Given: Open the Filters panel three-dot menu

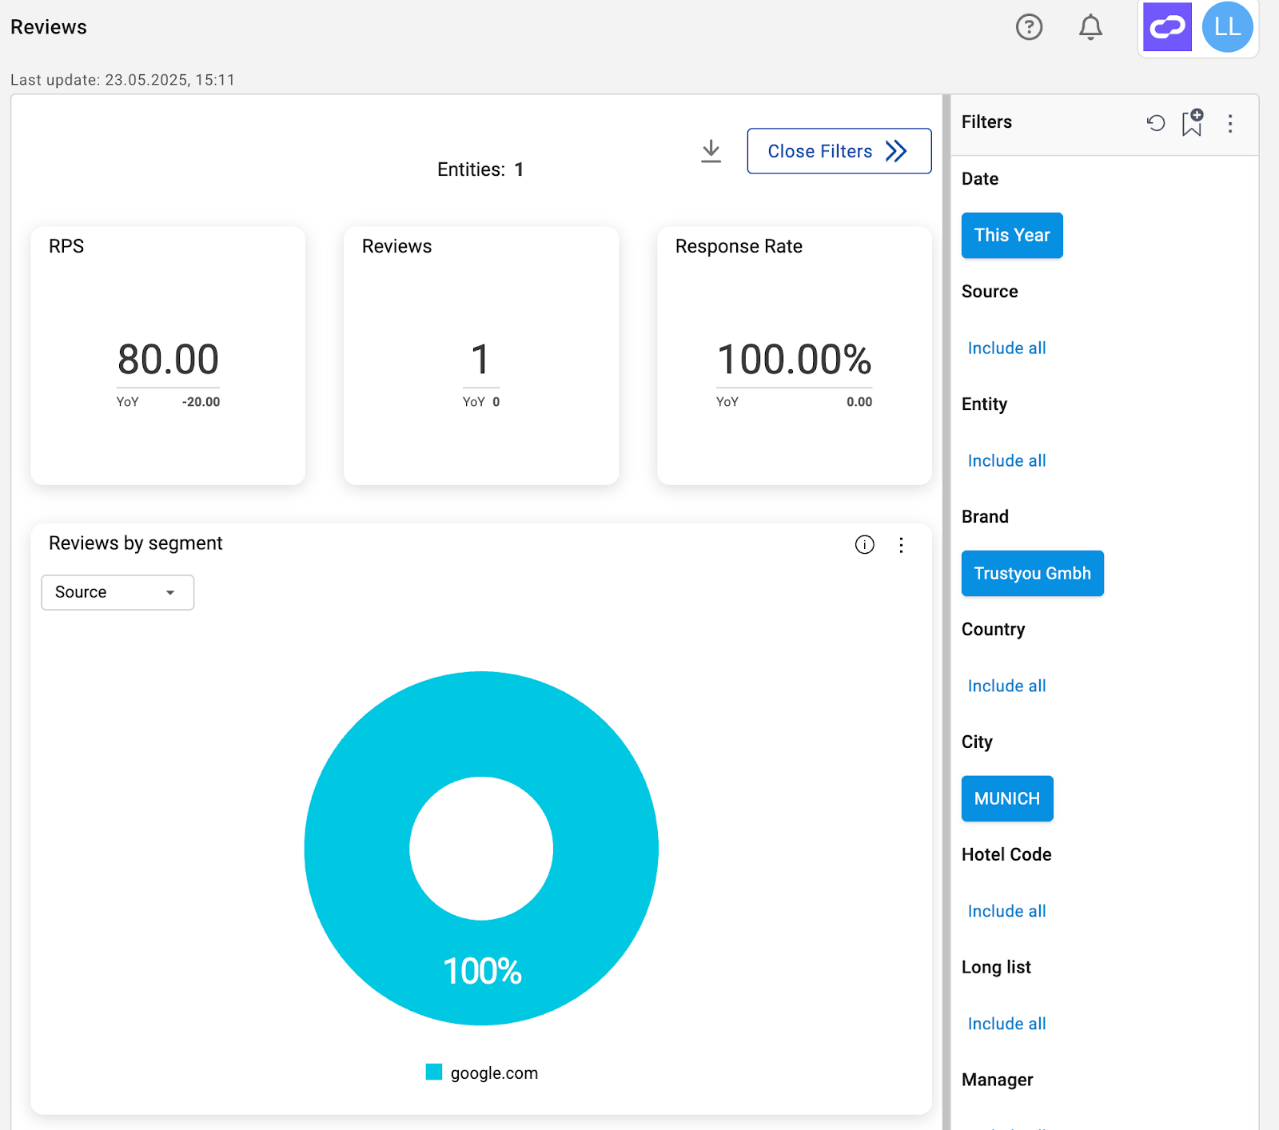Looking at the screenshot, I should click(x=1230, y=123).
